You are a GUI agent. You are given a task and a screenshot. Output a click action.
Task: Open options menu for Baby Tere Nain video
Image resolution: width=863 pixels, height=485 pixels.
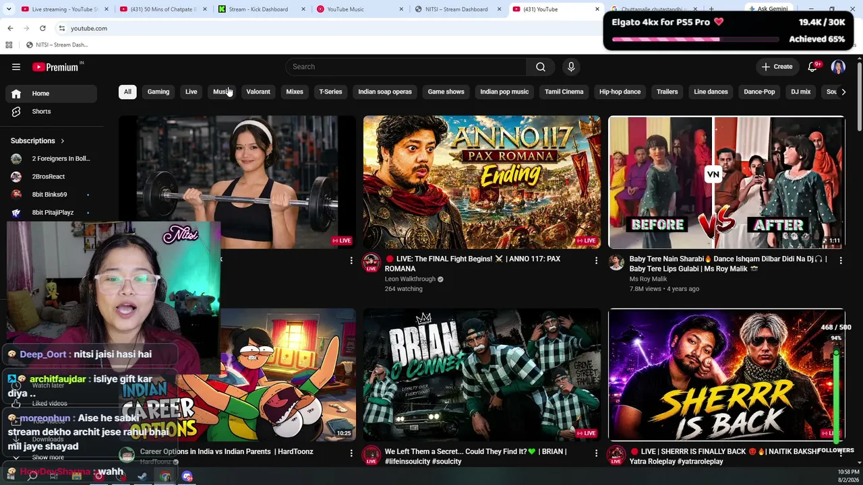841,260
